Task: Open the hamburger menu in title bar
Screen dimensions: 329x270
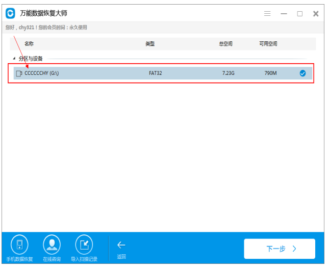Action: [267, 14]
